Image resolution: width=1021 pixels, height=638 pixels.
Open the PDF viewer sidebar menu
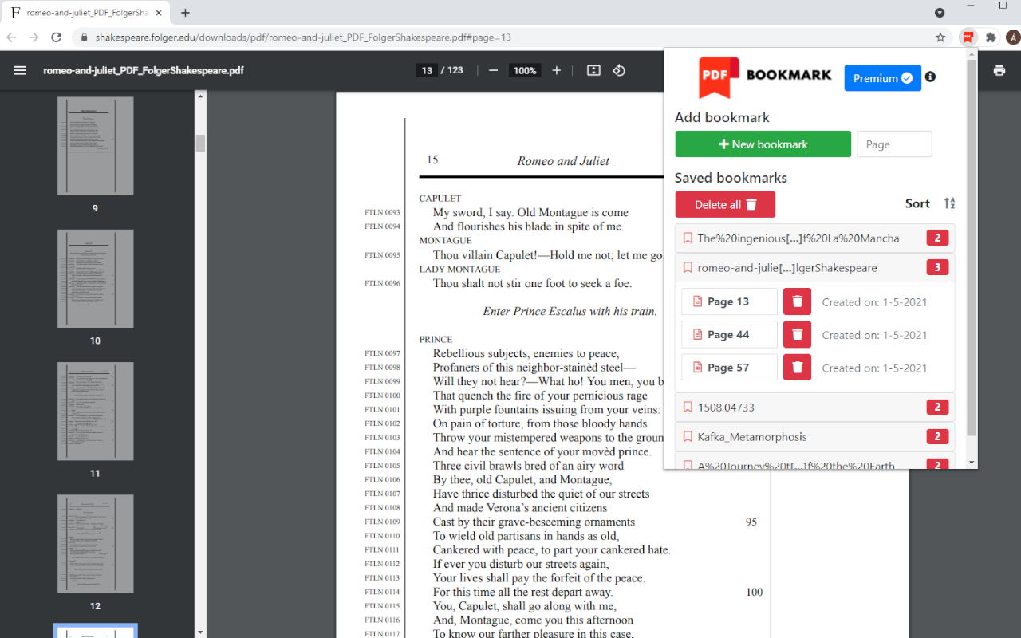tap(19, 70)
